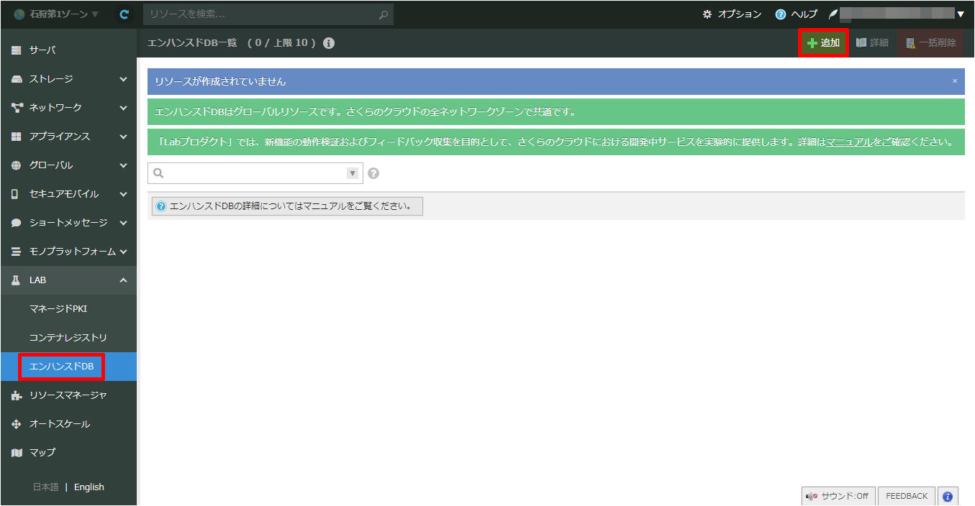Viewport: 975px width, 506px height.
Task: Open the ヘルプ help menu
Action: click(796, 14)
